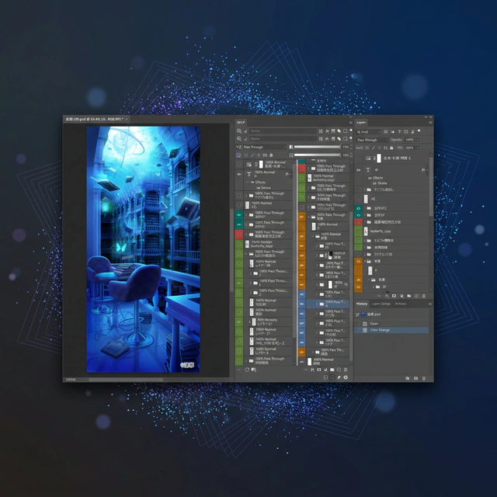Filter for smart objects in Layers panel
This screenshot has height=497, width=497.
tap(412, 131)
